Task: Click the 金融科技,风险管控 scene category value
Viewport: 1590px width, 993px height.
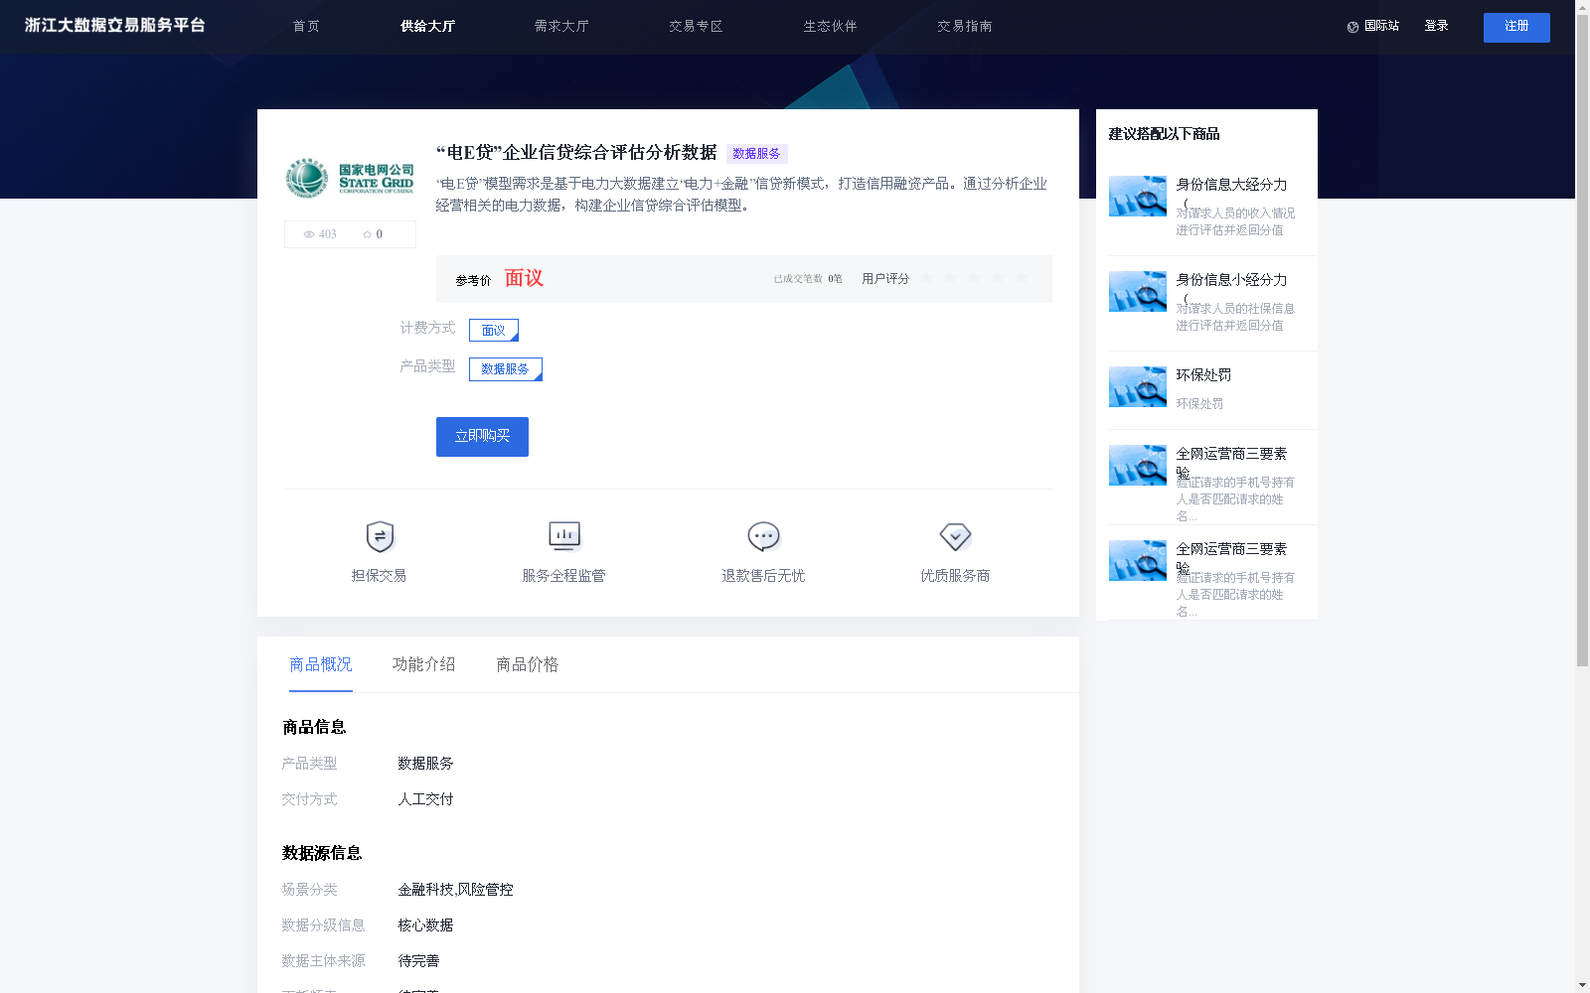Action: (455, 890)
